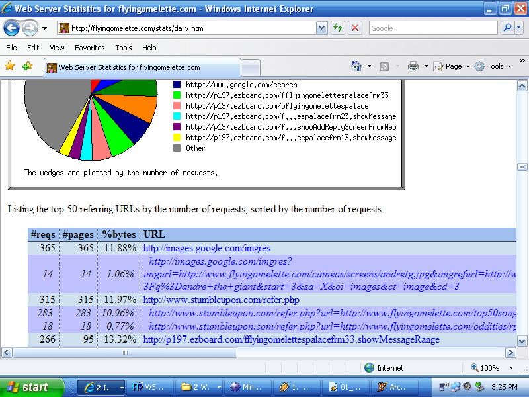This screenshot has width=529, height=397.
Task: Expand the Home button dropdown arrow
Action: pyautogui.click(x=369, y=66)
